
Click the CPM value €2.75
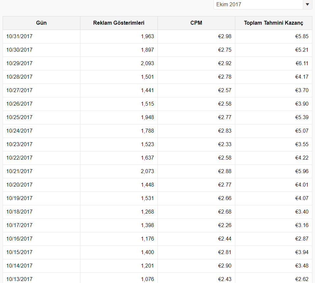point(225,50)
